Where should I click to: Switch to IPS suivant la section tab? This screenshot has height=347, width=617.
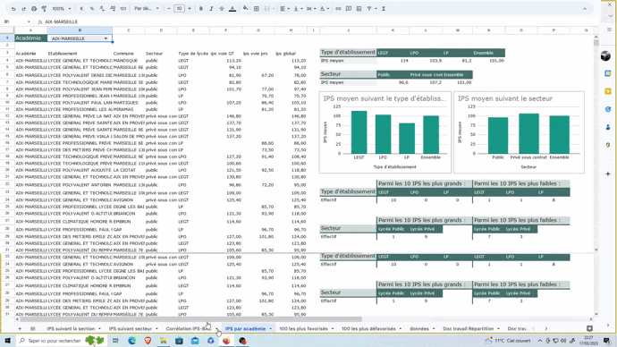pyautogui.click(x=71, y=328)
